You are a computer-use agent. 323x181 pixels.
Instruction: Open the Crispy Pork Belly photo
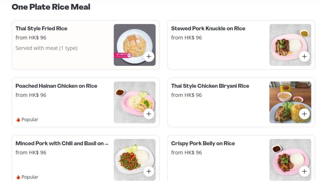tap(290, 160)
